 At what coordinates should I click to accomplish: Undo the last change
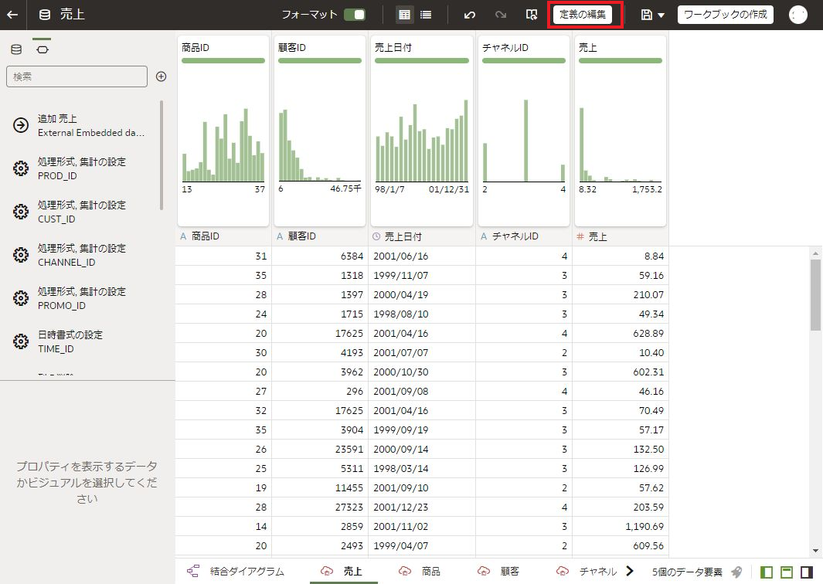[x=470, y=15]
